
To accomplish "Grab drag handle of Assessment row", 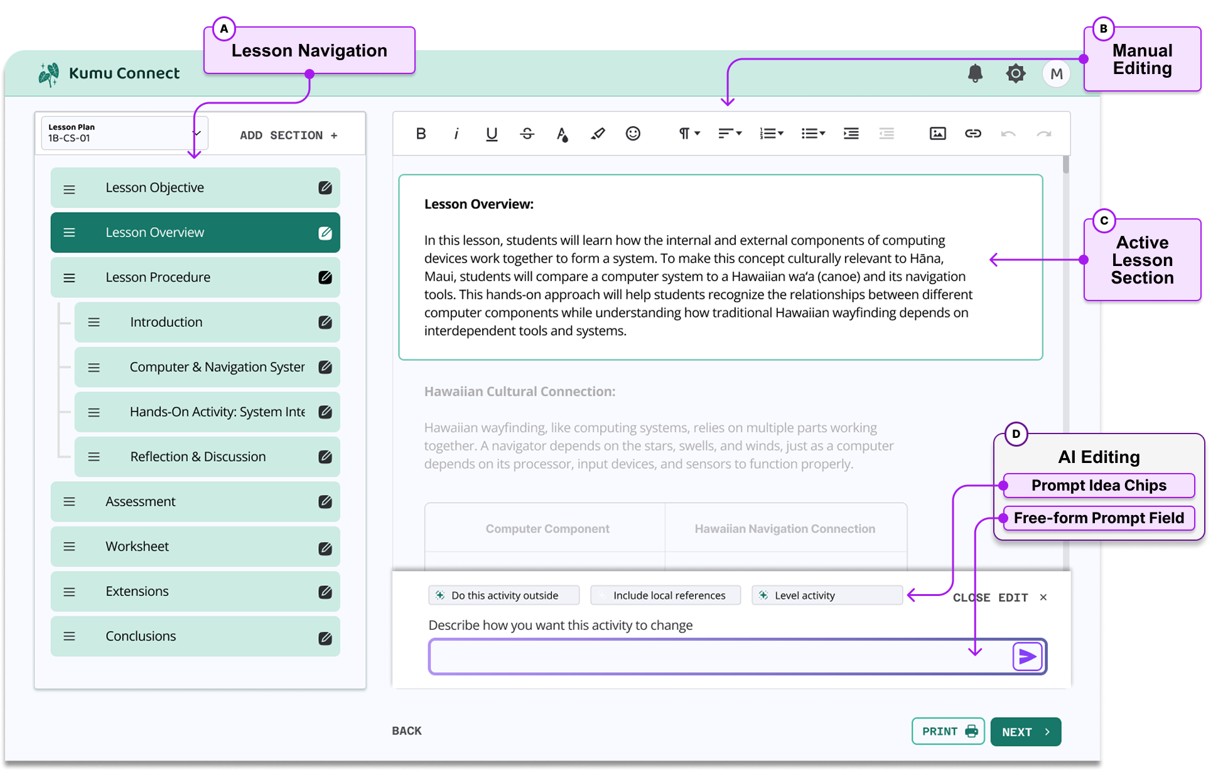I will point(69,502).
